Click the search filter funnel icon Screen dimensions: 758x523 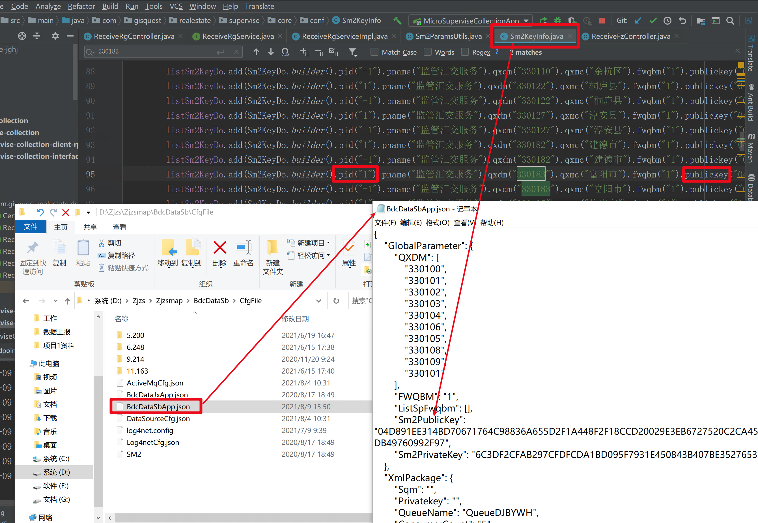(353, 52)
